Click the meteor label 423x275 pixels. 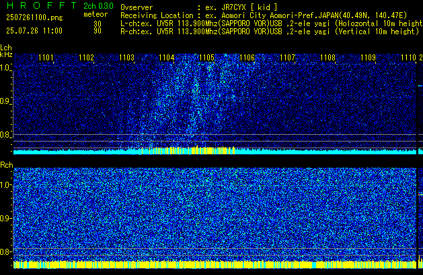95,14
